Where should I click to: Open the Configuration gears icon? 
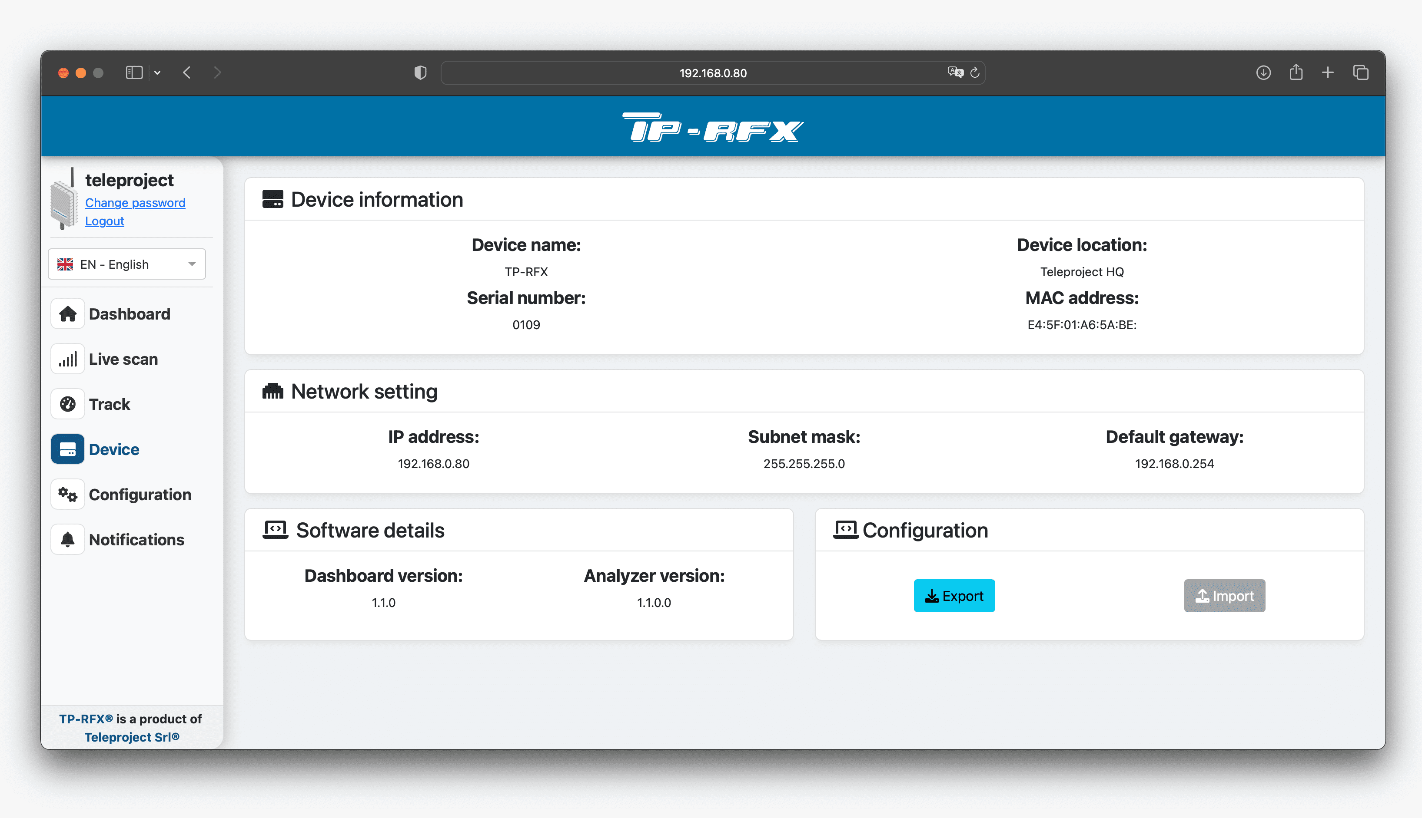click(67, 495)
